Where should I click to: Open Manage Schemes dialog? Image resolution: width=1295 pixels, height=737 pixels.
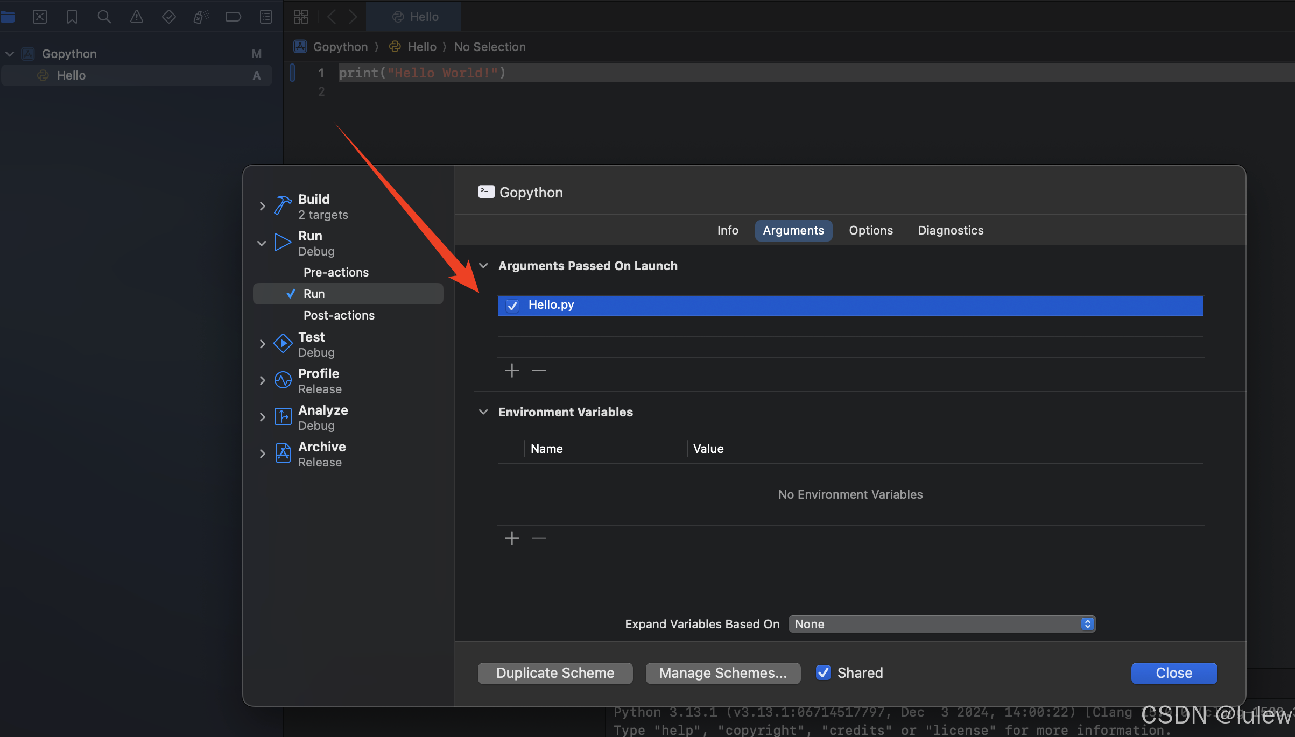(x=723, y=673)
